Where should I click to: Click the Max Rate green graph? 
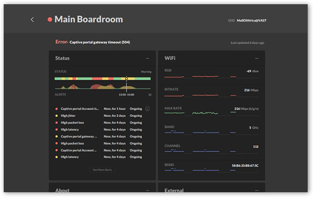pyautogui.click(x=200, y=113)
